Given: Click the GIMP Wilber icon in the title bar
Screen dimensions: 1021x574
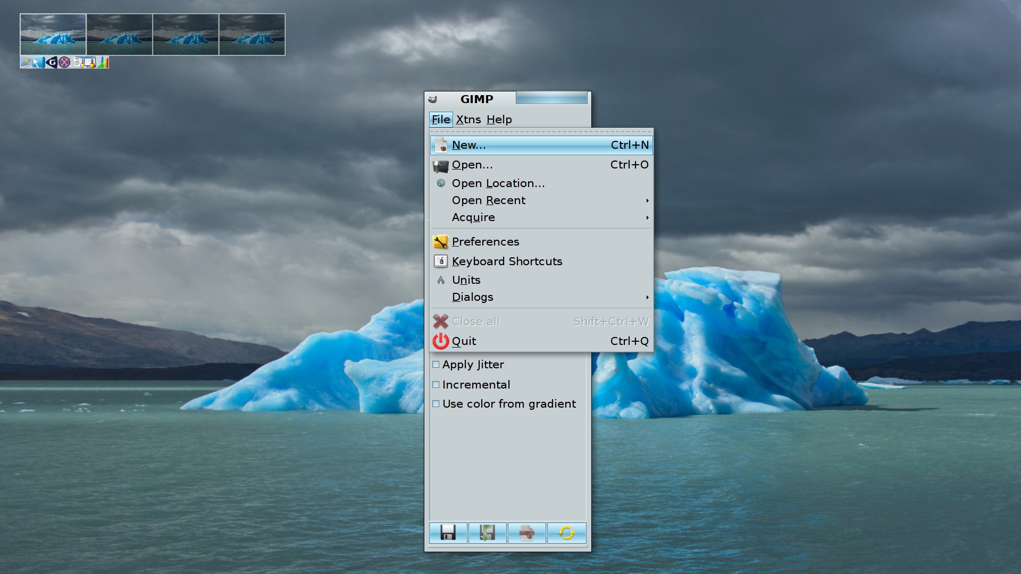Looking at the screenshot, I should point(432,99).
